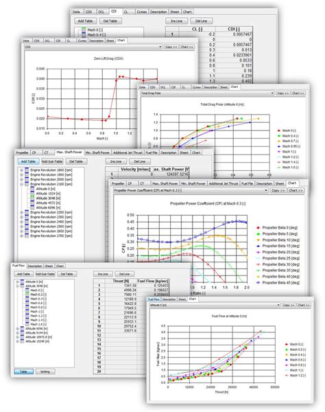
Task: Open the CLmax tab in top window
Action: [142, 12]
